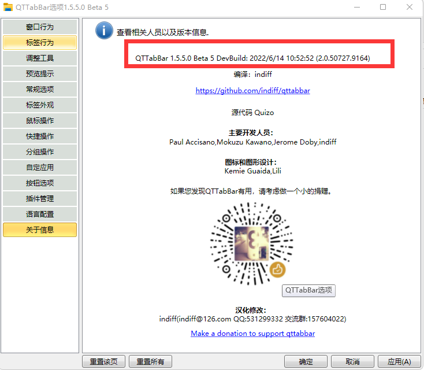424x370 pixels.
Task: Close the QTTabBar options window
Action: click(410, 7)
